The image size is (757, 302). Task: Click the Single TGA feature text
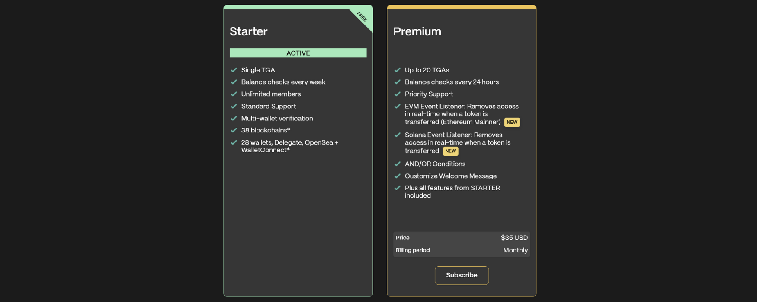coord(258,70)
